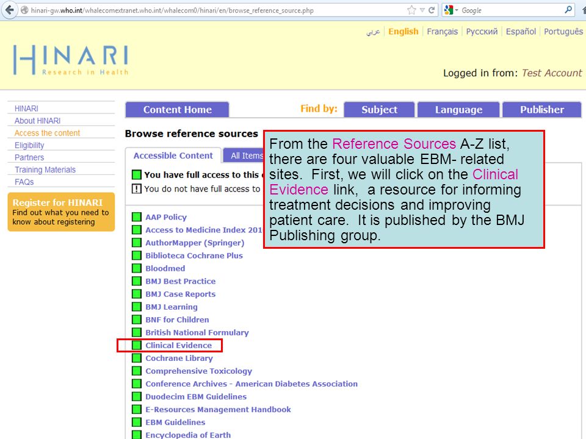Image resolution: width=586 pixels, height=439 pixels.
Task: Find by Subject button
Action: (379, 109)
